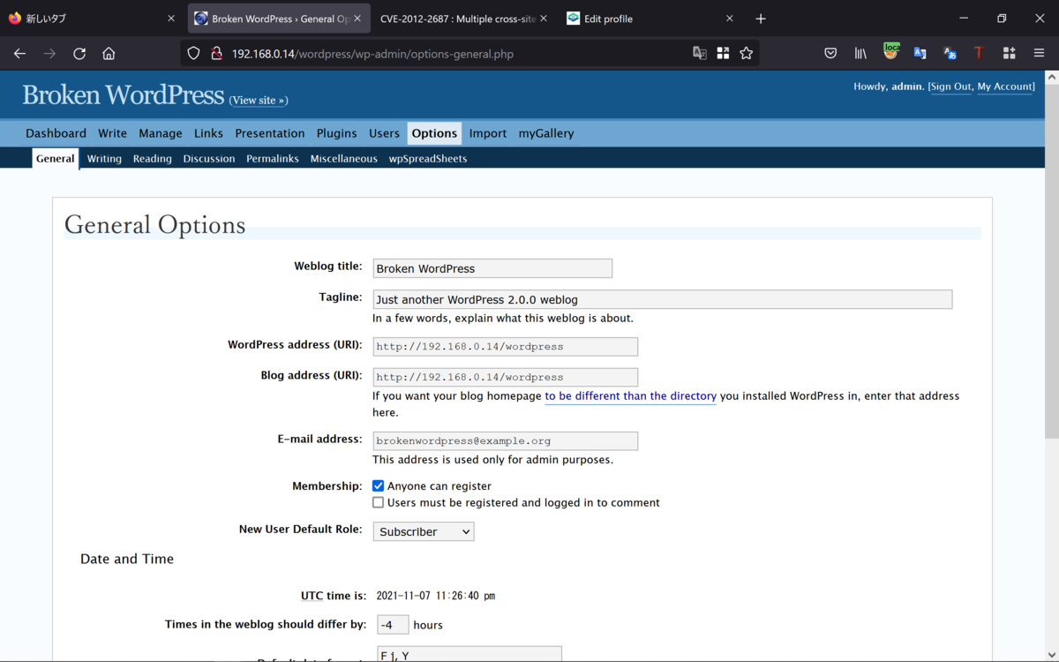
Task: Go to wpSpreadSheets options subtab
Action: (428, 159)
